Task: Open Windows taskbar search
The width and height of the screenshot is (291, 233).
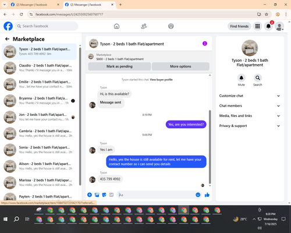Action: coord(16,219)
